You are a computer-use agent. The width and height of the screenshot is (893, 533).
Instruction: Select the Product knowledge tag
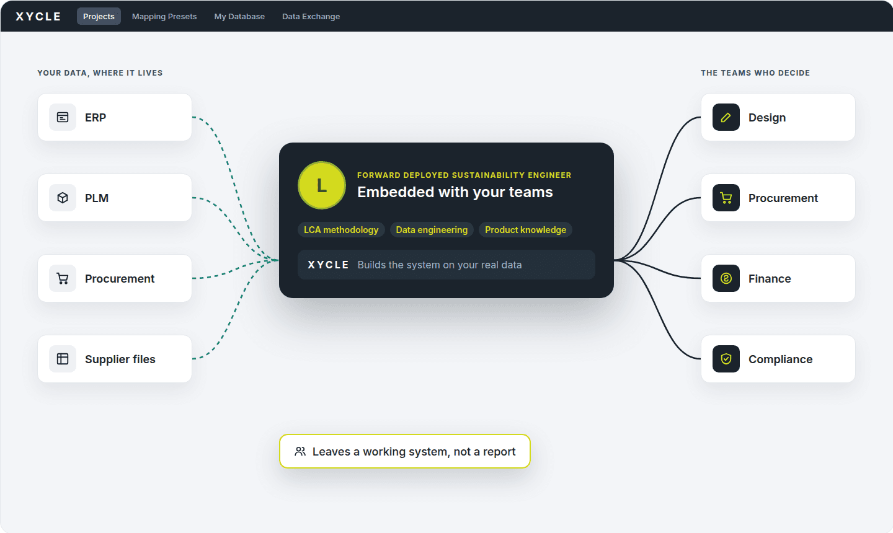click(525, 230)
